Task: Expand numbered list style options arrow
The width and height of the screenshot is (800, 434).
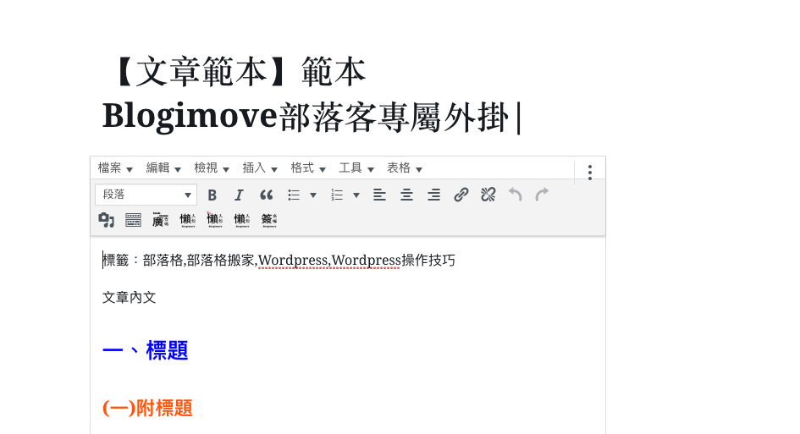Action: point(356,195)
